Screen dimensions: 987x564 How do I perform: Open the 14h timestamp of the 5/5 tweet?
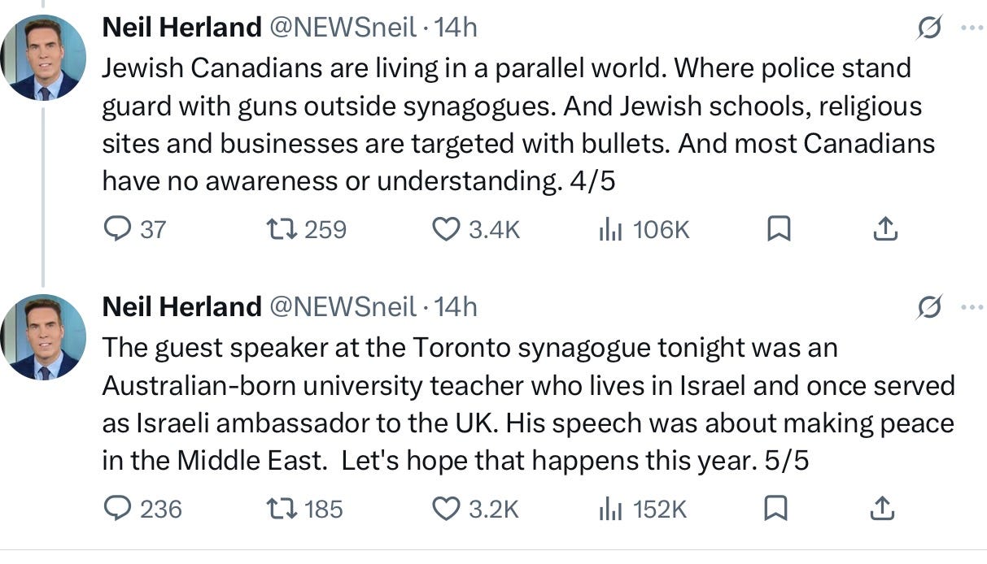click(456, 306)
